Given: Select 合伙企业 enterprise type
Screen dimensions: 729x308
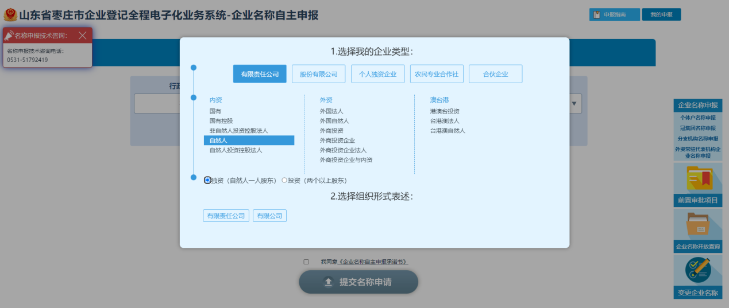Looking at the screenshot, I should point(495,74).
